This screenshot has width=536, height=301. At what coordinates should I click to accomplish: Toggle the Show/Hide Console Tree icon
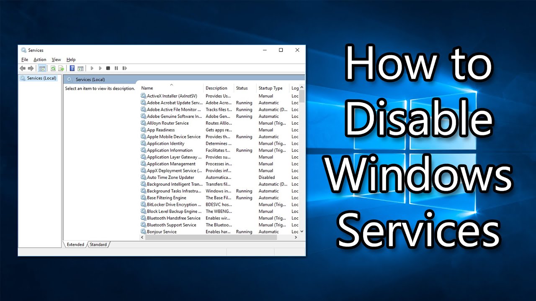[42, 68]
